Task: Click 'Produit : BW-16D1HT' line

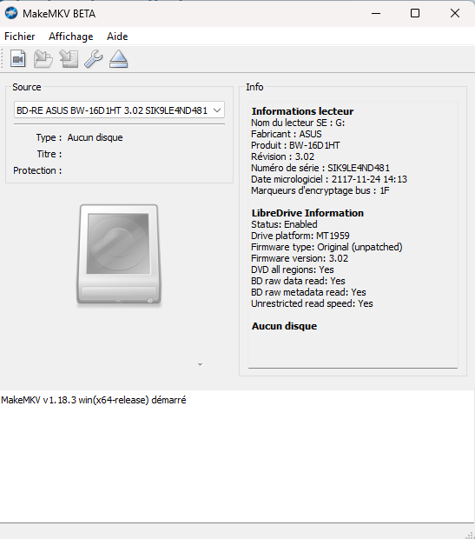Action: [x=295, y=145]
